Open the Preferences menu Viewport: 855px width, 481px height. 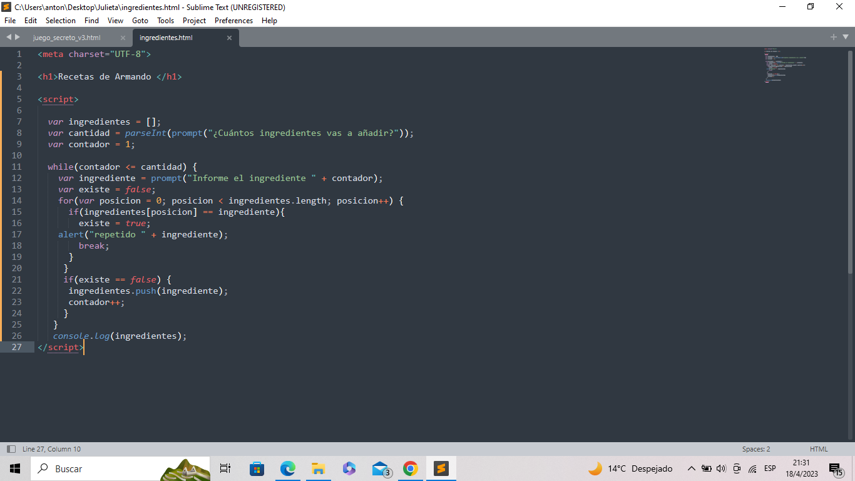(234, 21)
